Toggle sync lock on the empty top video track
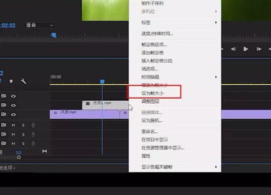 point(3,96)
